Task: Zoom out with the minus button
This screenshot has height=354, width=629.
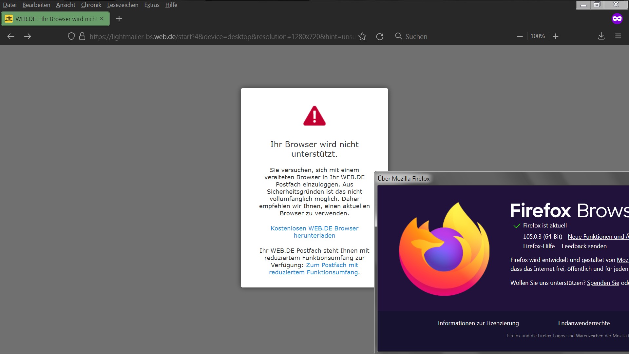Action: tap(520, 36)
